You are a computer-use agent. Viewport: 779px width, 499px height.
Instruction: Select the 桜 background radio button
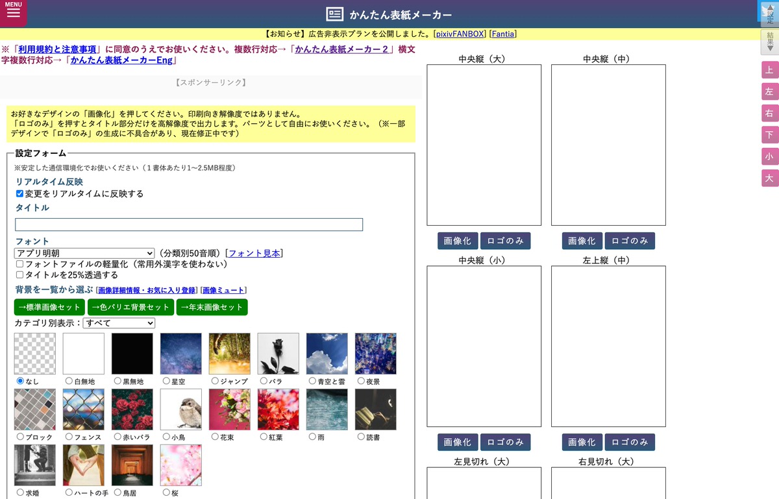(166, 492)
